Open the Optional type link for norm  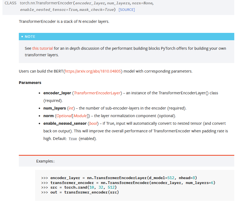(64, 116)
